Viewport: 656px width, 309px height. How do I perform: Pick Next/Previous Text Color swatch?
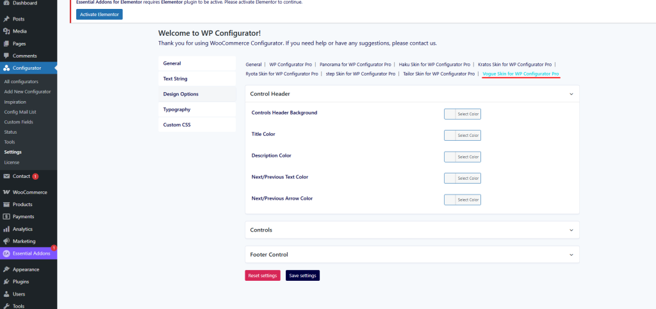tap(463, 178)
